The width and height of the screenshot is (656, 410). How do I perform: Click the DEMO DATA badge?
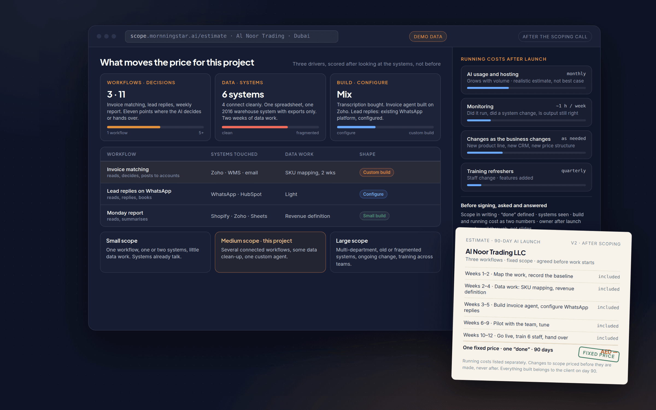click(x=428, y=37)
